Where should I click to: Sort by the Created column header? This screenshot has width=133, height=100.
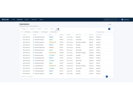click(91, 35)
